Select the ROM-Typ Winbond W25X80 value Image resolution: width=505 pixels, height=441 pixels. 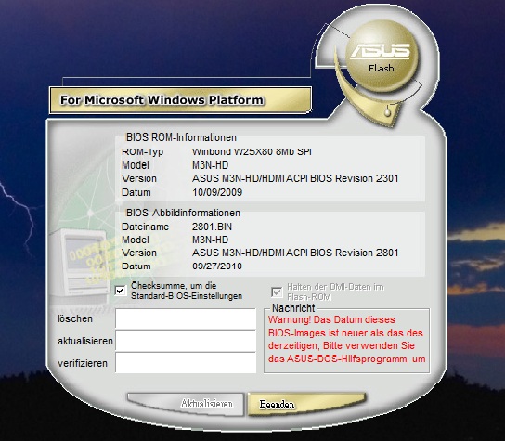(x=252, y=151)
